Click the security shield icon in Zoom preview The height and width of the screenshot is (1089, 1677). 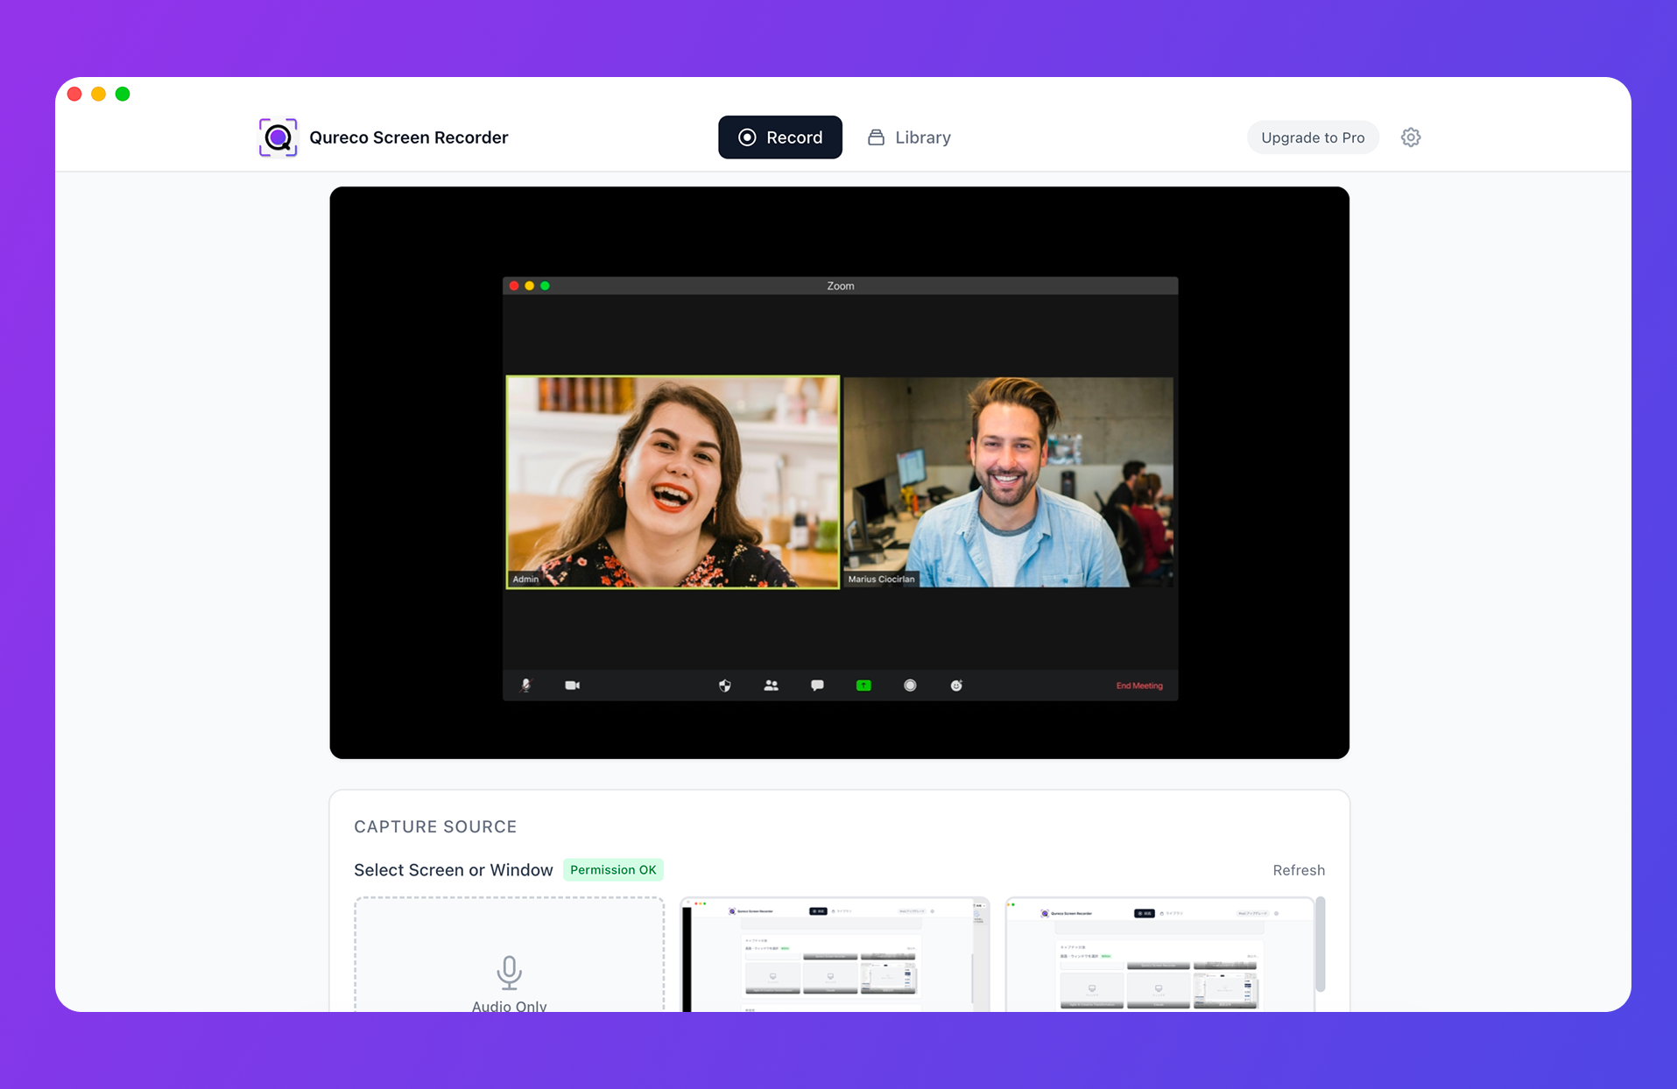(x=724, y=685)
